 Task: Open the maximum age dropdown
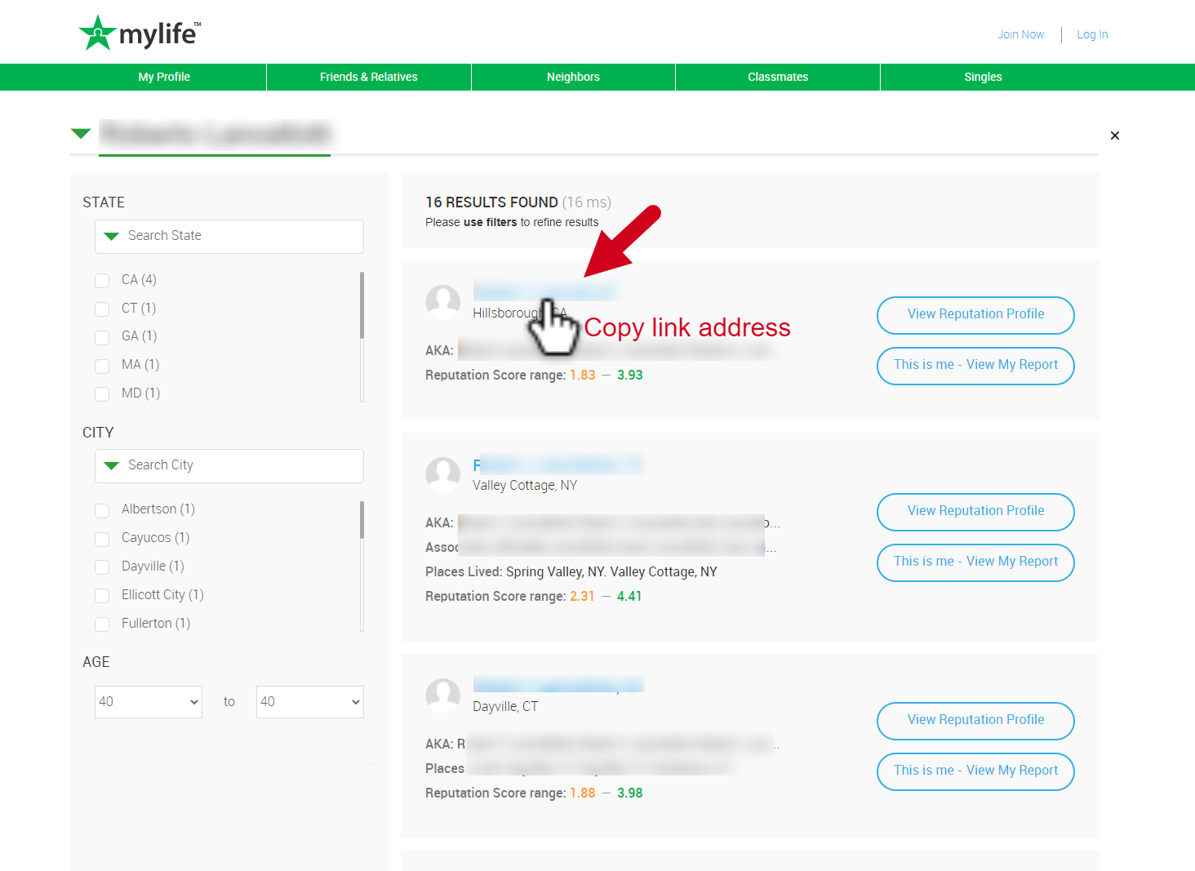(310, 702)
